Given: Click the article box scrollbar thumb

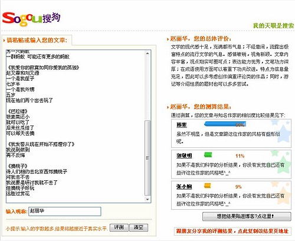Looking at the screenshot, I should pos(147,158).
